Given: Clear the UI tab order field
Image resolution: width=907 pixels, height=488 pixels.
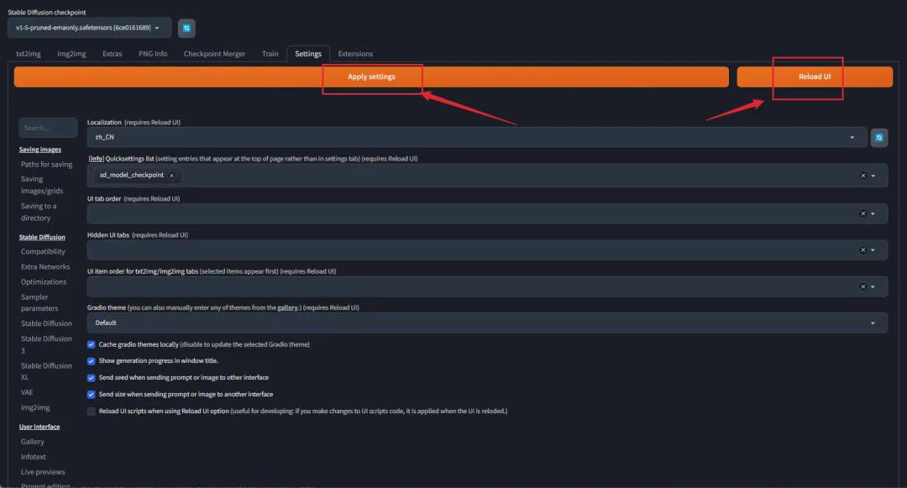Looking at the screenshot, I should click(862, 213).
